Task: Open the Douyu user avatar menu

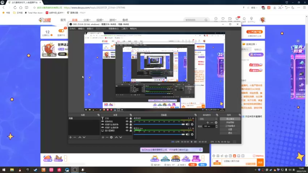Action: 263,20
